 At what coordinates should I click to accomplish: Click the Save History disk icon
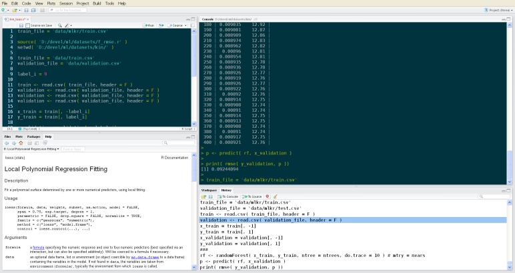click(x=211, y=196)
